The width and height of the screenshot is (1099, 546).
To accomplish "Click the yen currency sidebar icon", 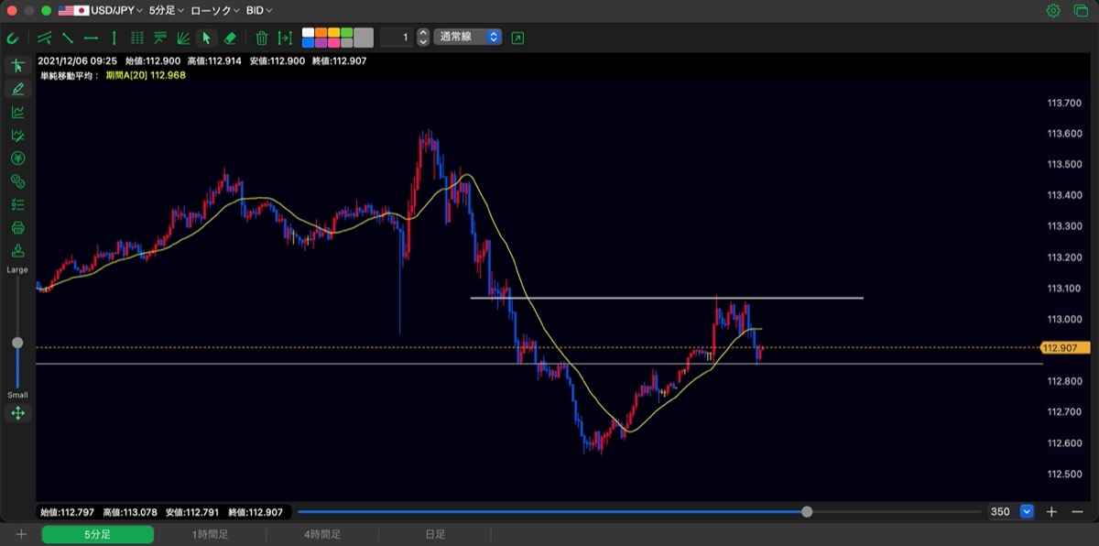I will click(x=17, y=158).
